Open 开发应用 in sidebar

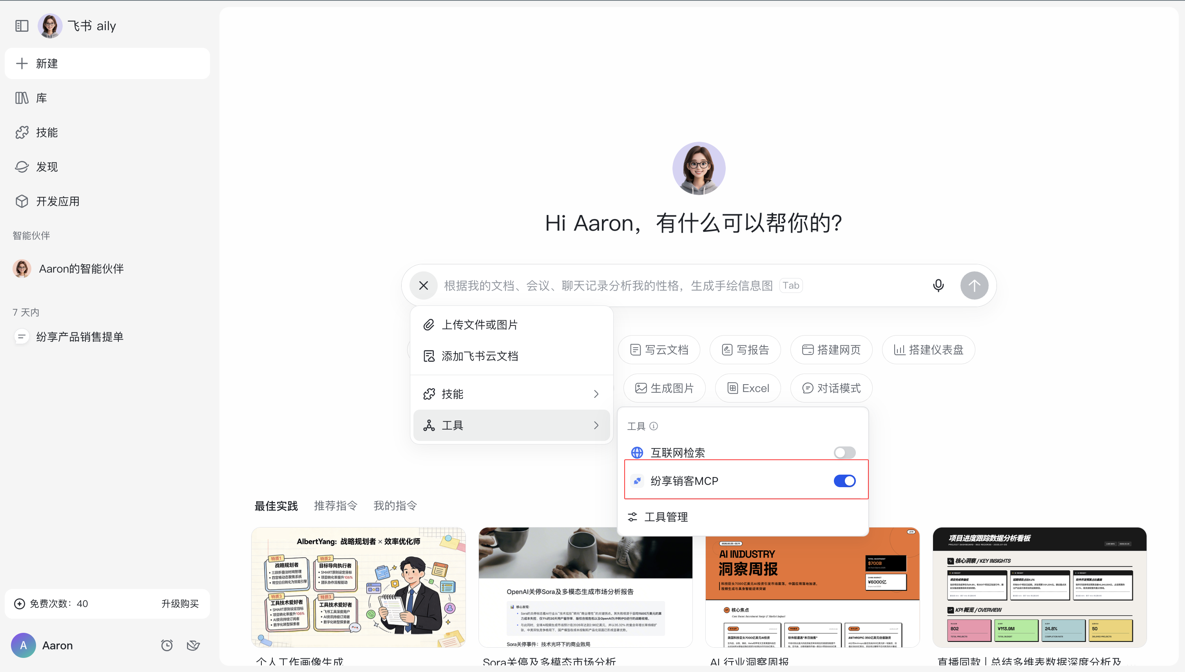57,201
